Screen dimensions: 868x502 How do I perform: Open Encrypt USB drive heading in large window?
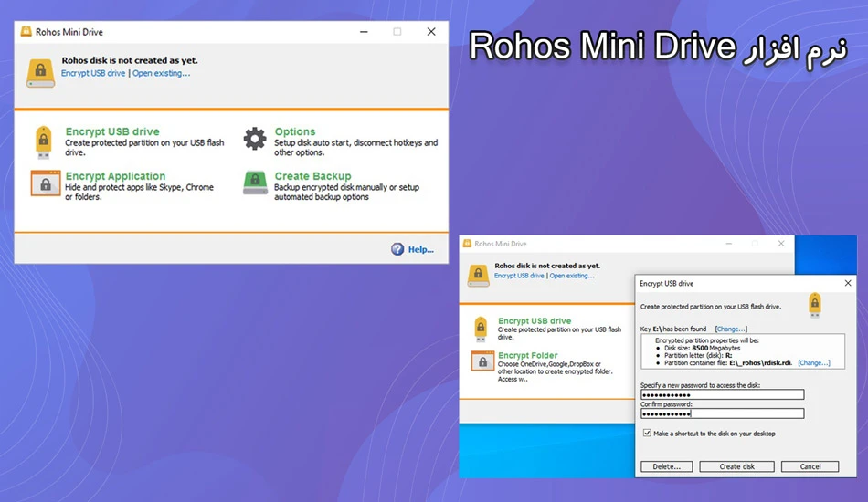click(x=112, y=131)
